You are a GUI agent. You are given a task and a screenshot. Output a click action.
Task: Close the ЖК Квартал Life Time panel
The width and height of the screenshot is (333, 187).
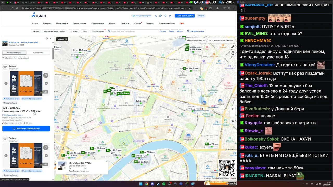(x=50, y=38)
